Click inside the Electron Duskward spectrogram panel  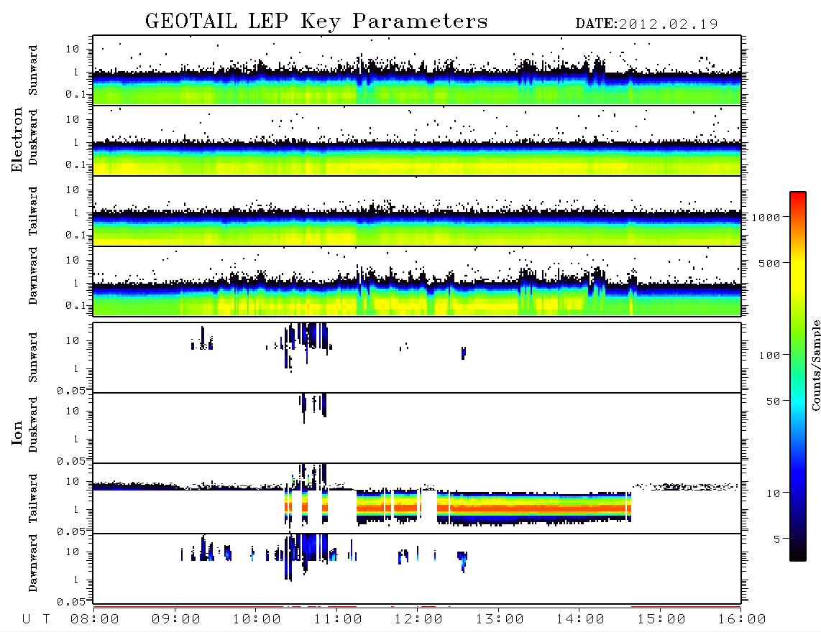click(x=417, y=140)
